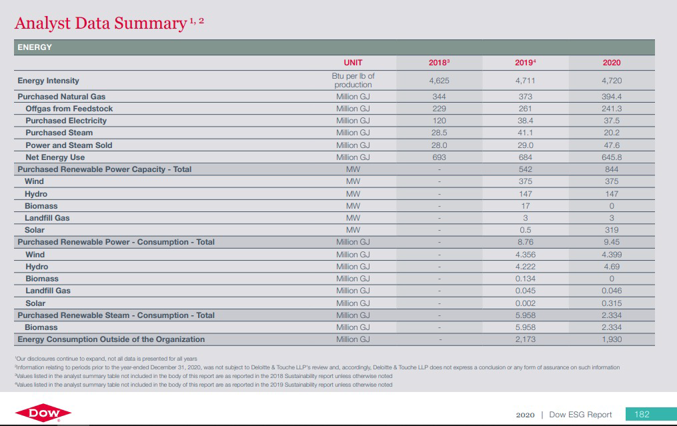
Task: Click footnote mentioning Deloitte & Touche LLP
Action: (x=317, y=367)
